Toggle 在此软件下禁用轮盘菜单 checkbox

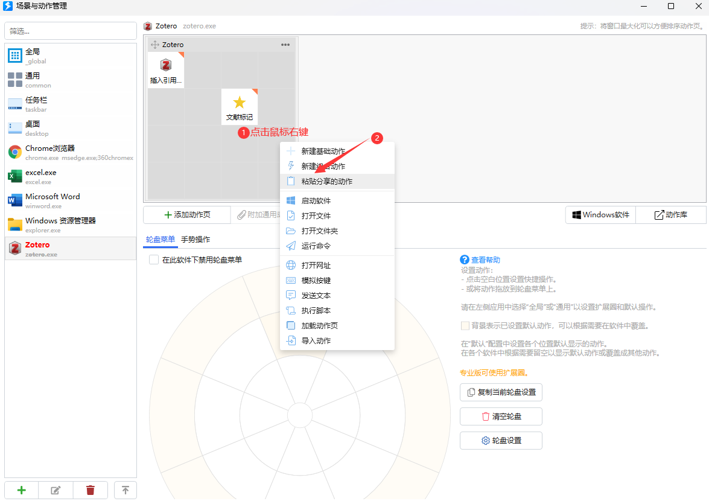coord(154,260)
